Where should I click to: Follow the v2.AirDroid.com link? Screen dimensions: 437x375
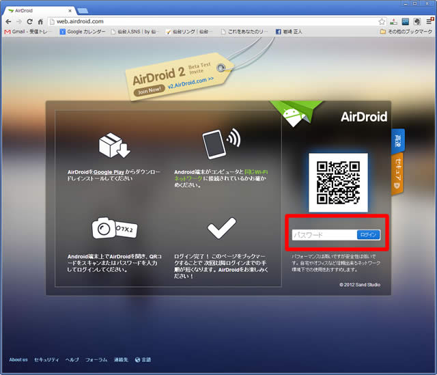point(191,83)
